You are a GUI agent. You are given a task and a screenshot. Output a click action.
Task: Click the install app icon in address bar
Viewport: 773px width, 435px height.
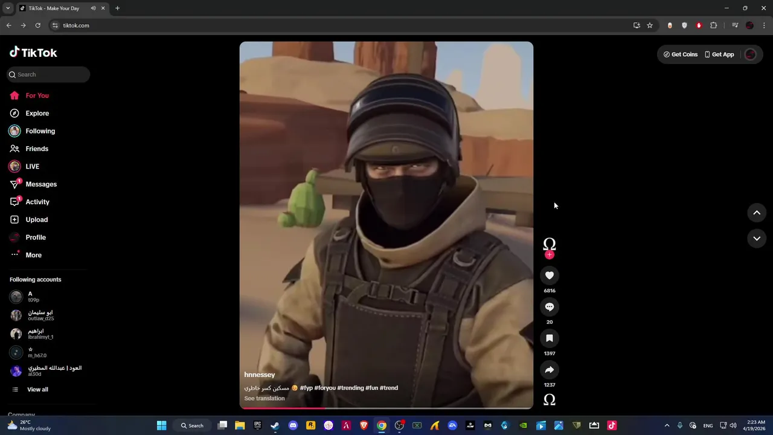point(637,25)
